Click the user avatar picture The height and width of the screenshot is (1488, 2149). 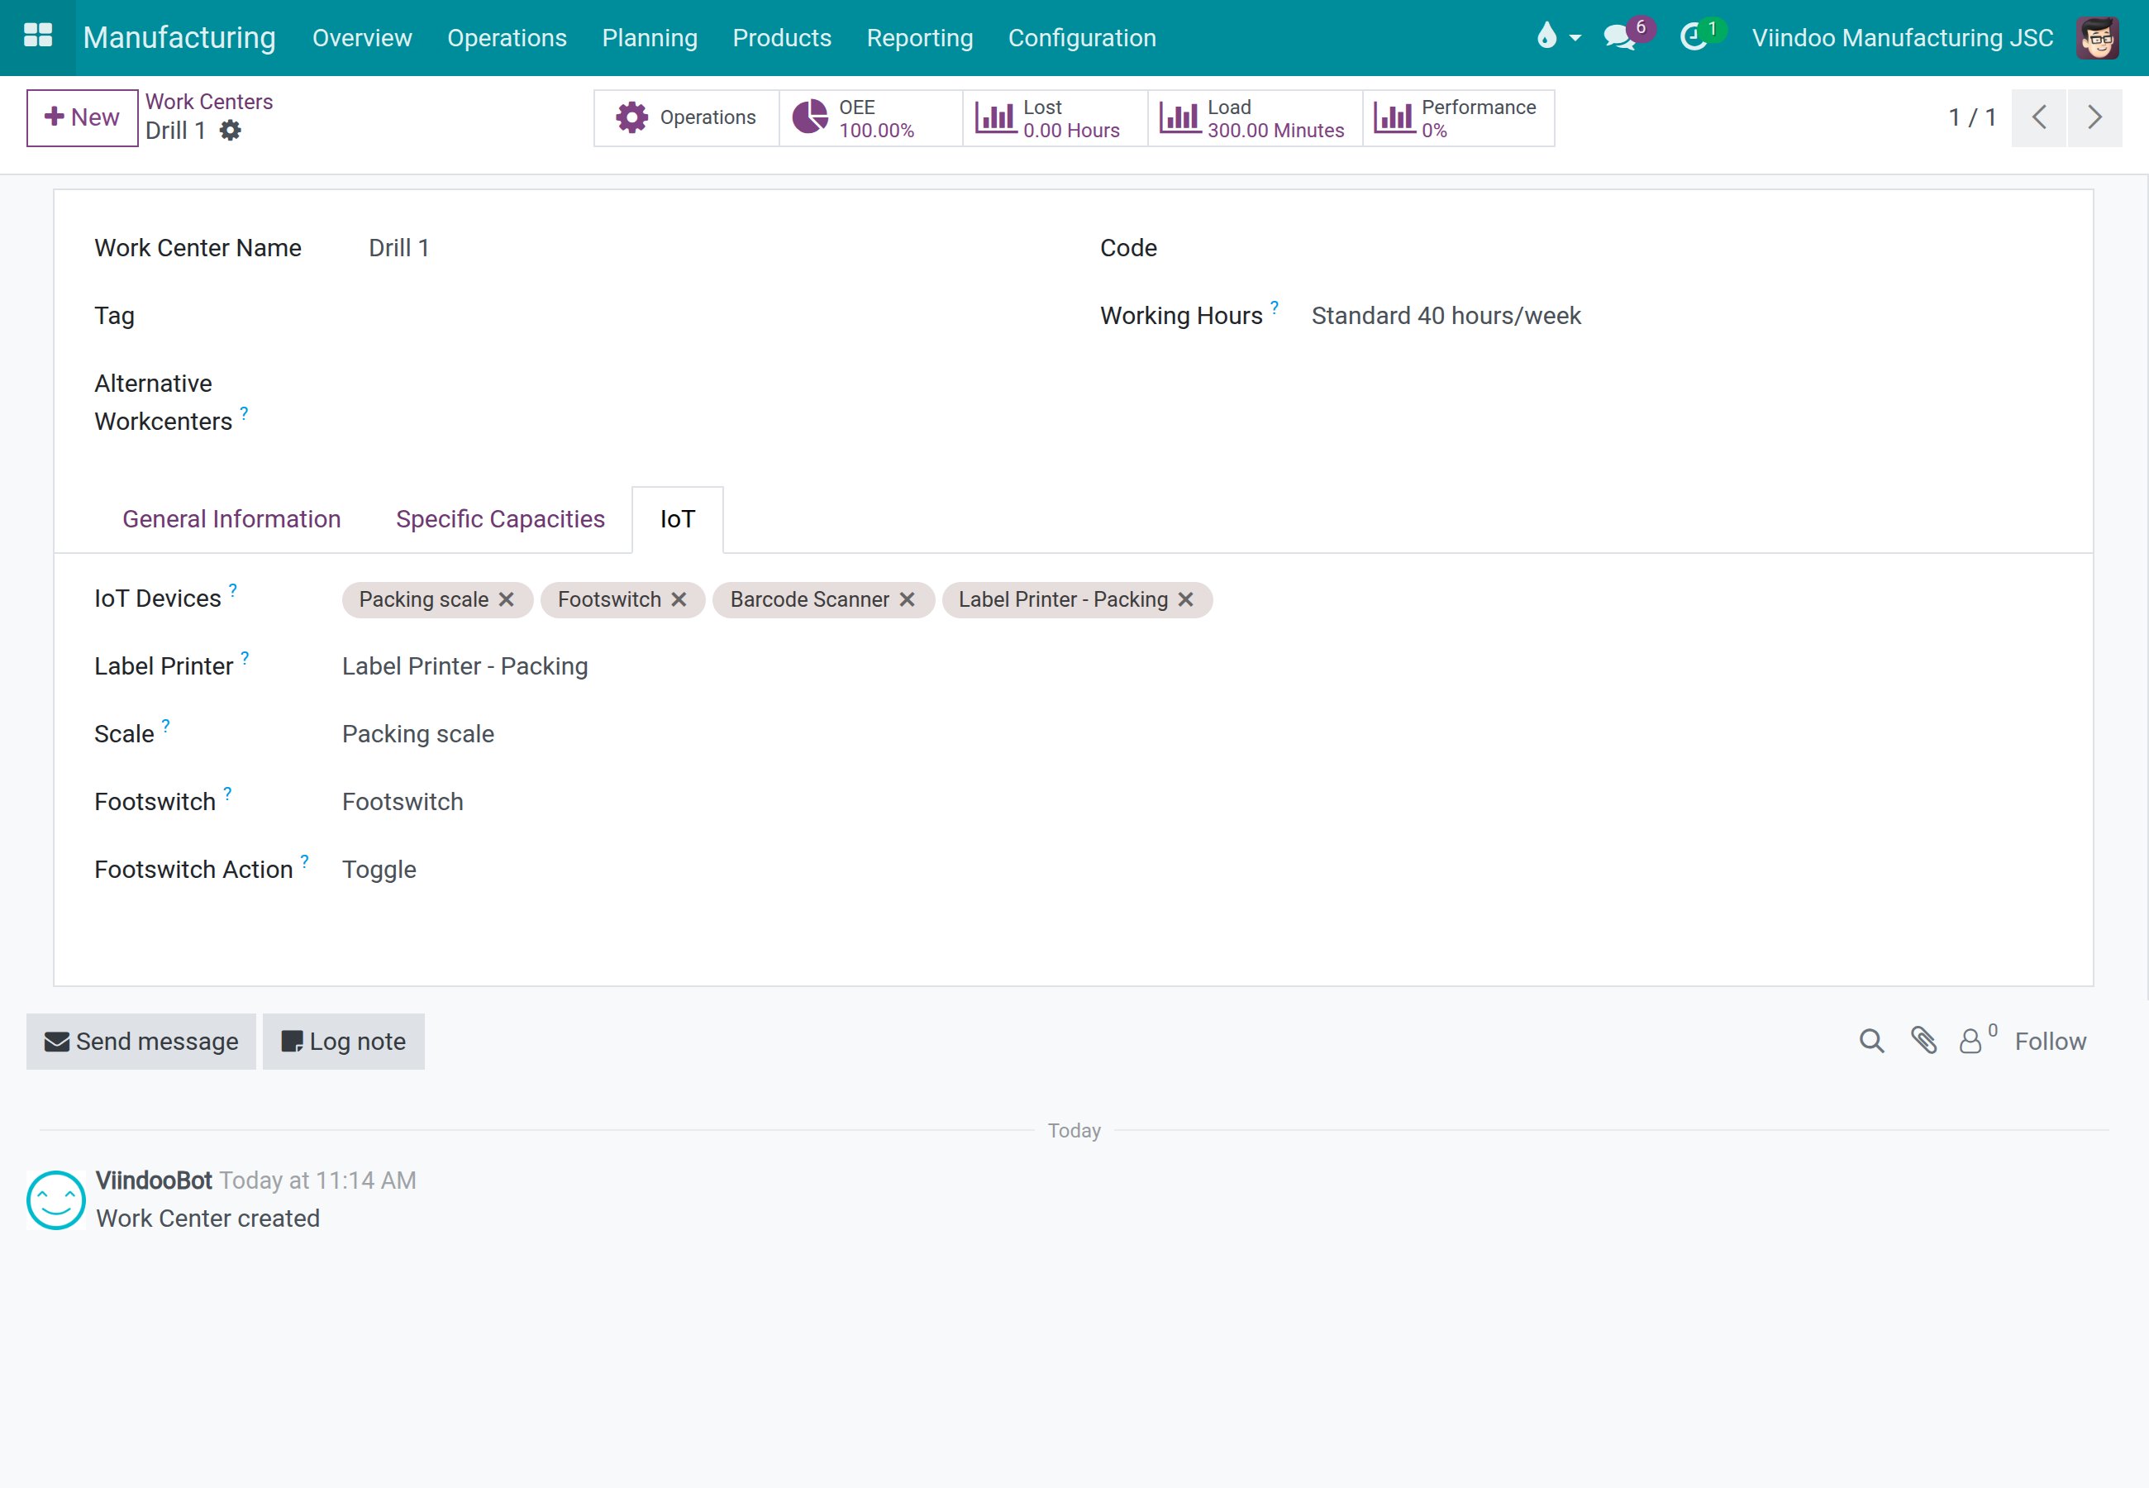click(x=2097, y=37)
